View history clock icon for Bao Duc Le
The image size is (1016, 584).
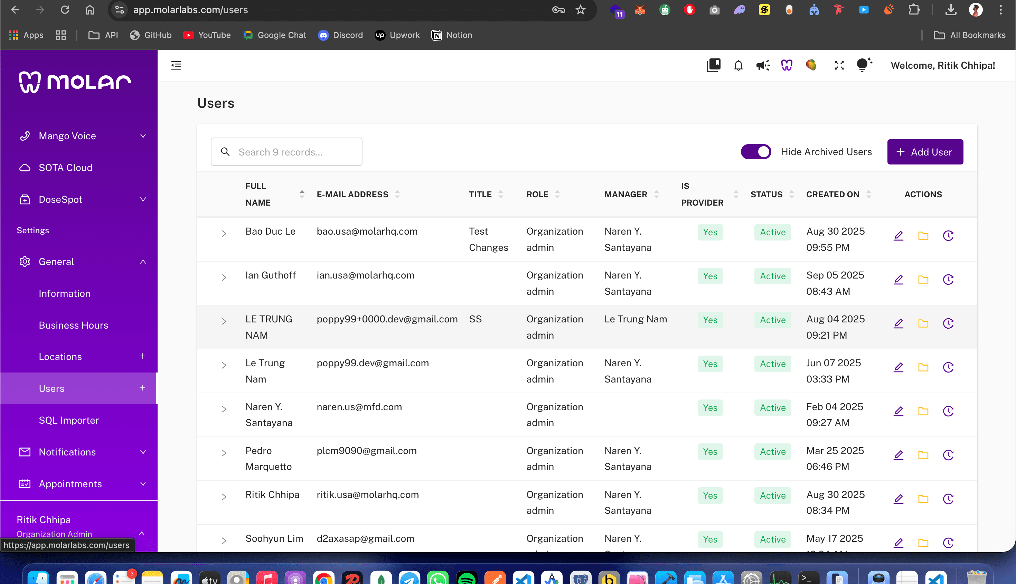(948, 235)
